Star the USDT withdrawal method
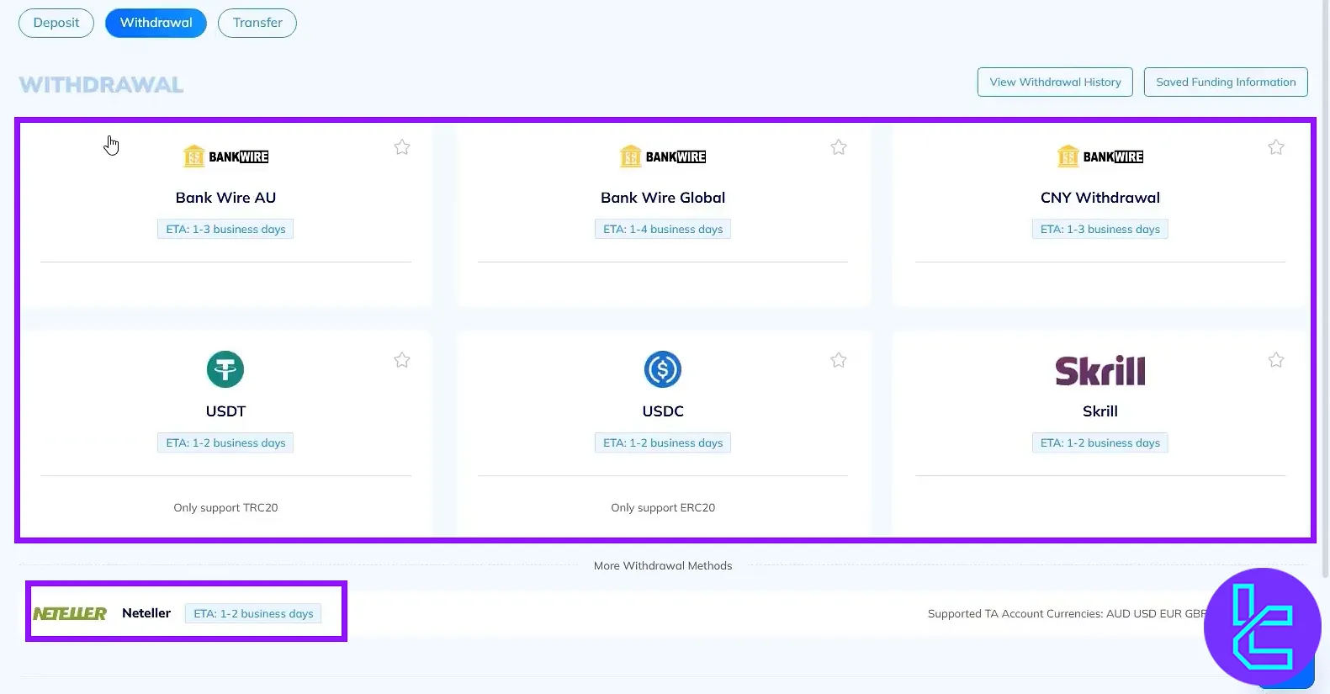 402,360
